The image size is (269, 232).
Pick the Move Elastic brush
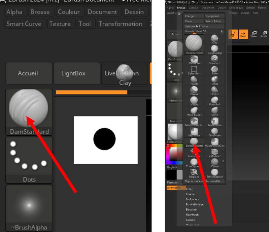[194, 111]
